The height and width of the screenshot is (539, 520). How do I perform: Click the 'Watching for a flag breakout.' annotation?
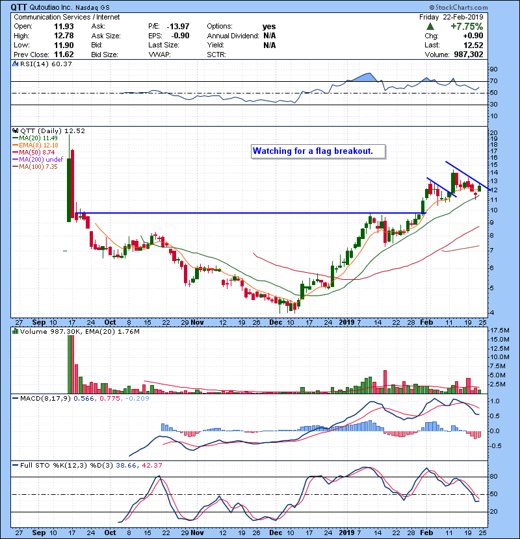pyautogui.click(x=313, y=151)
